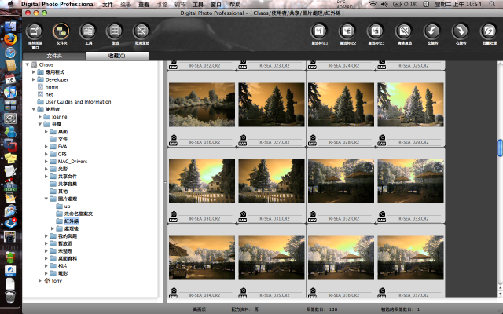Click the volume icon in menu bar
The width and height of the screenshot is (503, 314).
coord(384,4)
